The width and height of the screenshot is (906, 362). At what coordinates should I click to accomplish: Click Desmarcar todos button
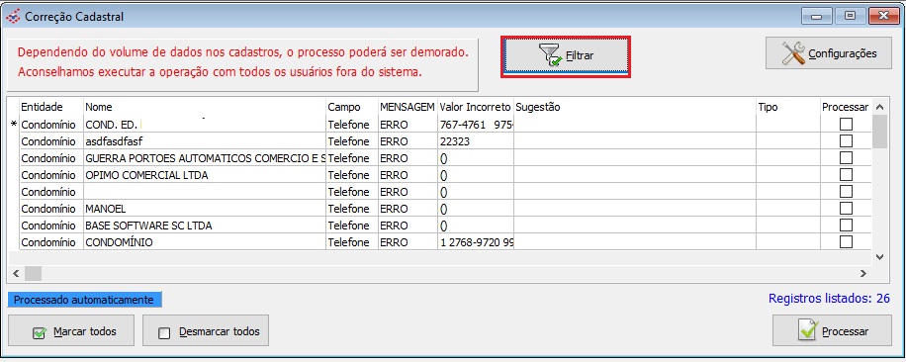pos(206,331)
